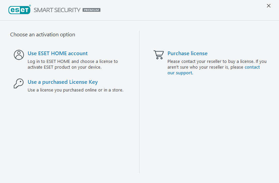
Task: Click the ESET HOME account user icon
Action: tap(19, 55)
